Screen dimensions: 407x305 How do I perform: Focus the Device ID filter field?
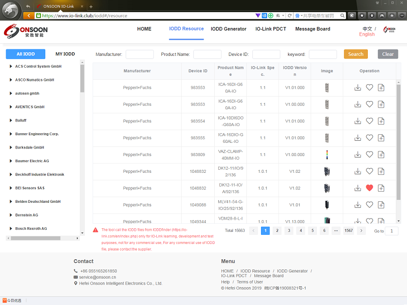click(x=266, y=54)
